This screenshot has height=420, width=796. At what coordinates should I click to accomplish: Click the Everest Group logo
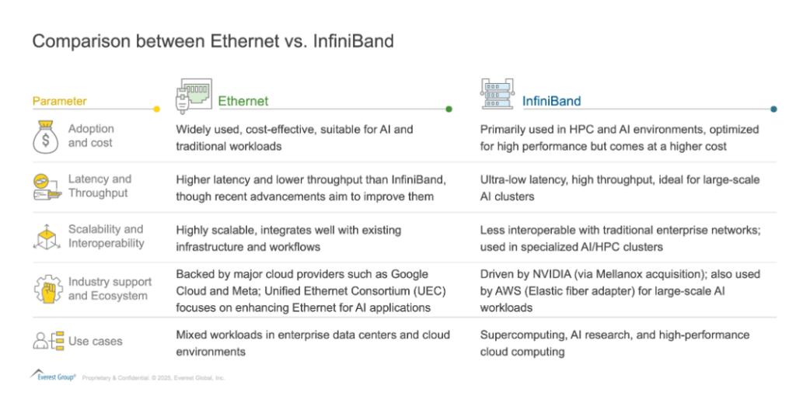point(53,375)
